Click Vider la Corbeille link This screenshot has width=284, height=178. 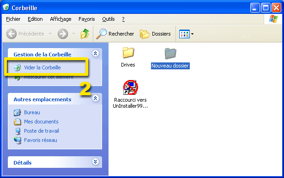click(42, 68)
